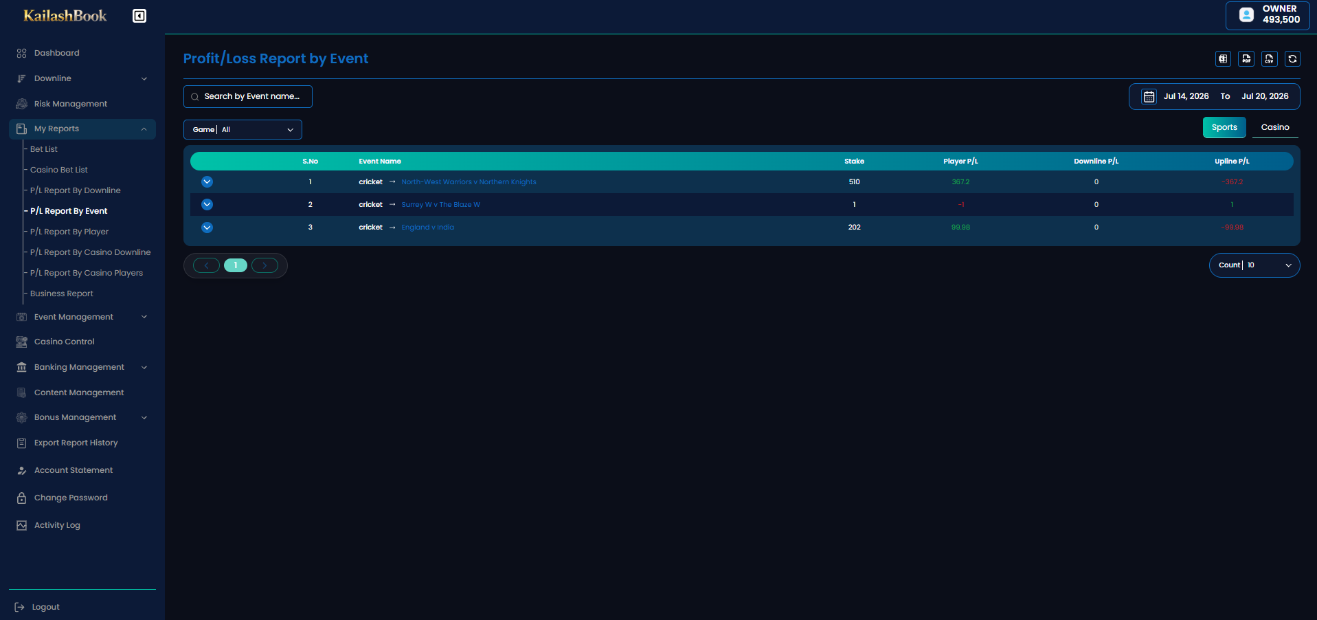Export report to Excel
Viewport: 1317px width, 620px height.
[1223, 59]
